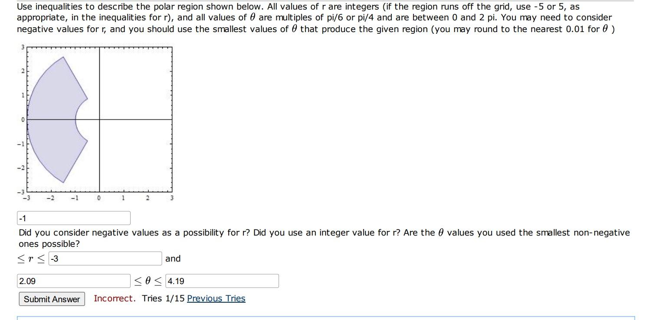This screenshot has height=320, width=646.
Task: Select the input field containing -1
Action: coord(74,217)
